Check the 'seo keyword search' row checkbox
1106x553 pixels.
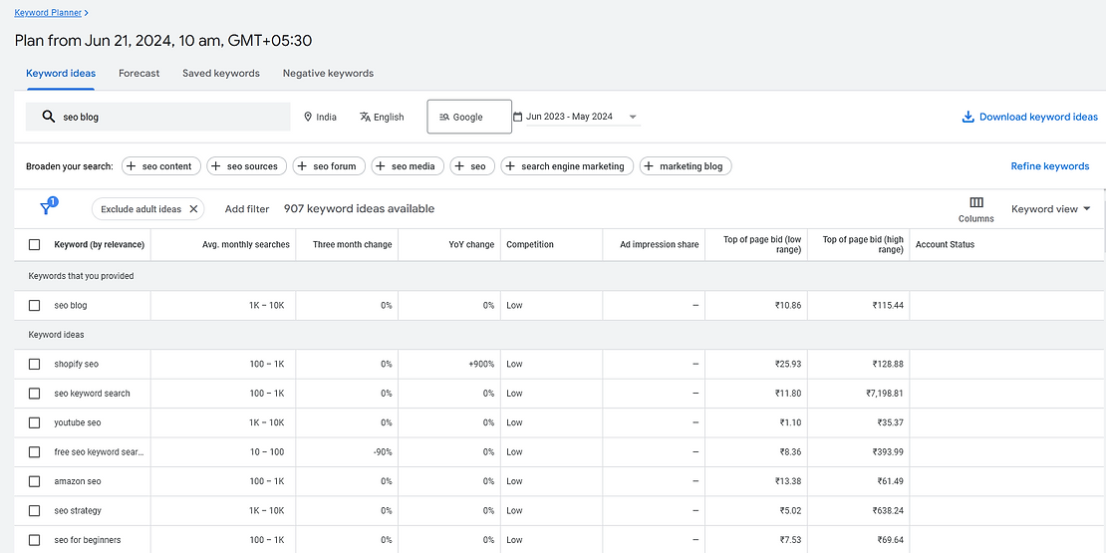tap(35, 394)
